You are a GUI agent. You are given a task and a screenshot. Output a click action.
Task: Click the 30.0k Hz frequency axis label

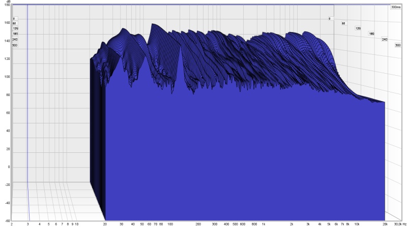click(399, 223)
